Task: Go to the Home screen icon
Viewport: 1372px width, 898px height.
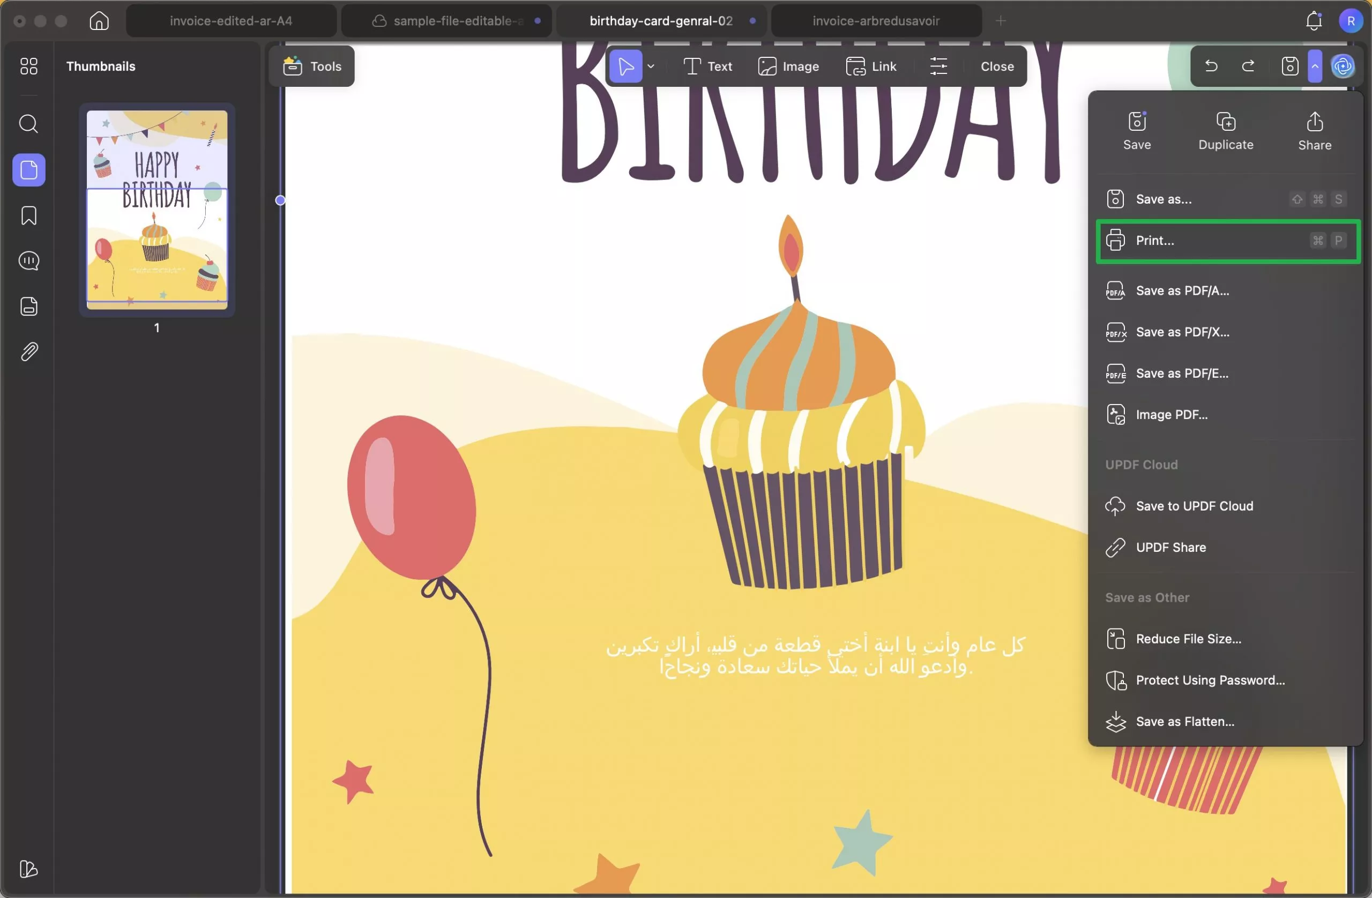Action: 99,21
